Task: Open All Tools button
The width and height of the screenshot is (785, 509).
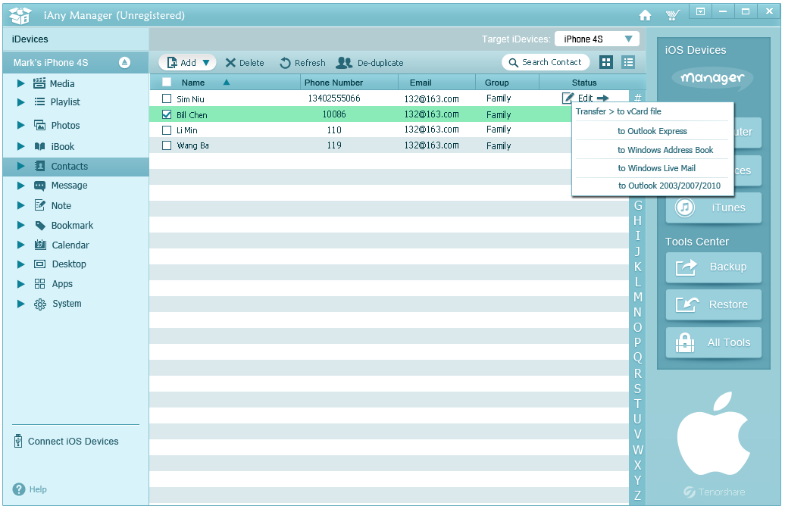Action: [714, 343]
